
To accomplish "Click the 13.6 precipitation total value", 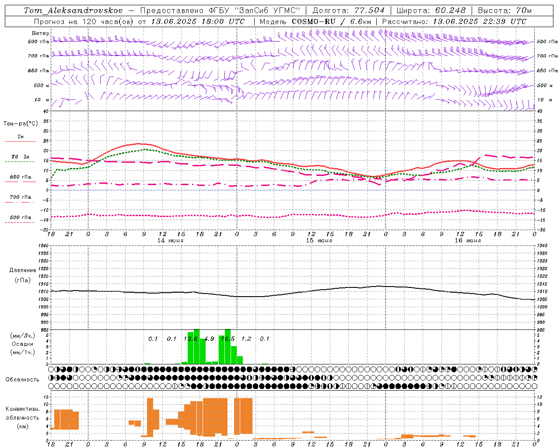I will [x=190, y=339].
